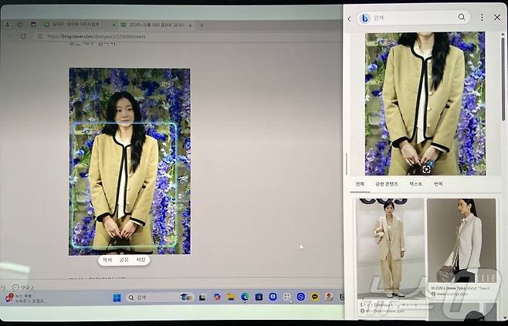
Task: Open the beige suit search result thumbnail
Action: tap(390, 251)
